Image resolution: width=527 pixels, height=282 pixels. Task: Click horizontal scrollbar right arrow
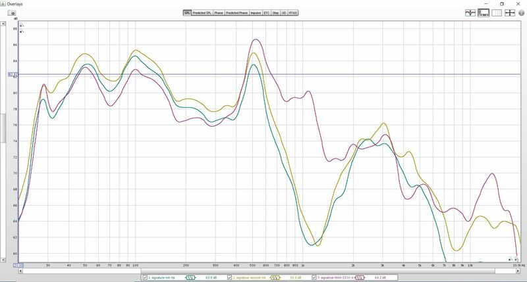(518, 271)
